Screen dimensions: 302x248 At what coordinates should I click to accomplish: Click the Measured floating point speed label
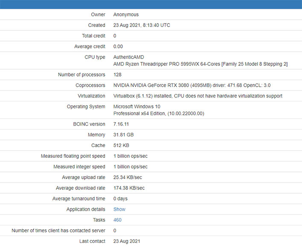click(x=73, y=156)
